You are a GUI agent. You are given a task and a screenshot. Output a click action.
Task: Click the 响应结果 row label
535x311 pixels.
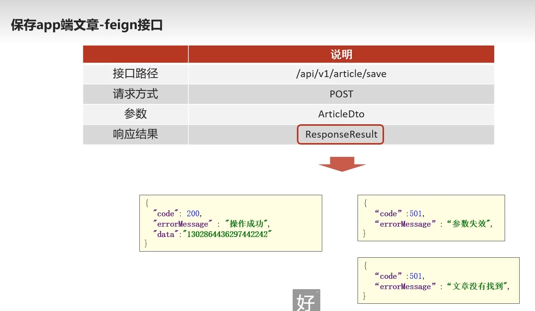click(x=136, y=134)
